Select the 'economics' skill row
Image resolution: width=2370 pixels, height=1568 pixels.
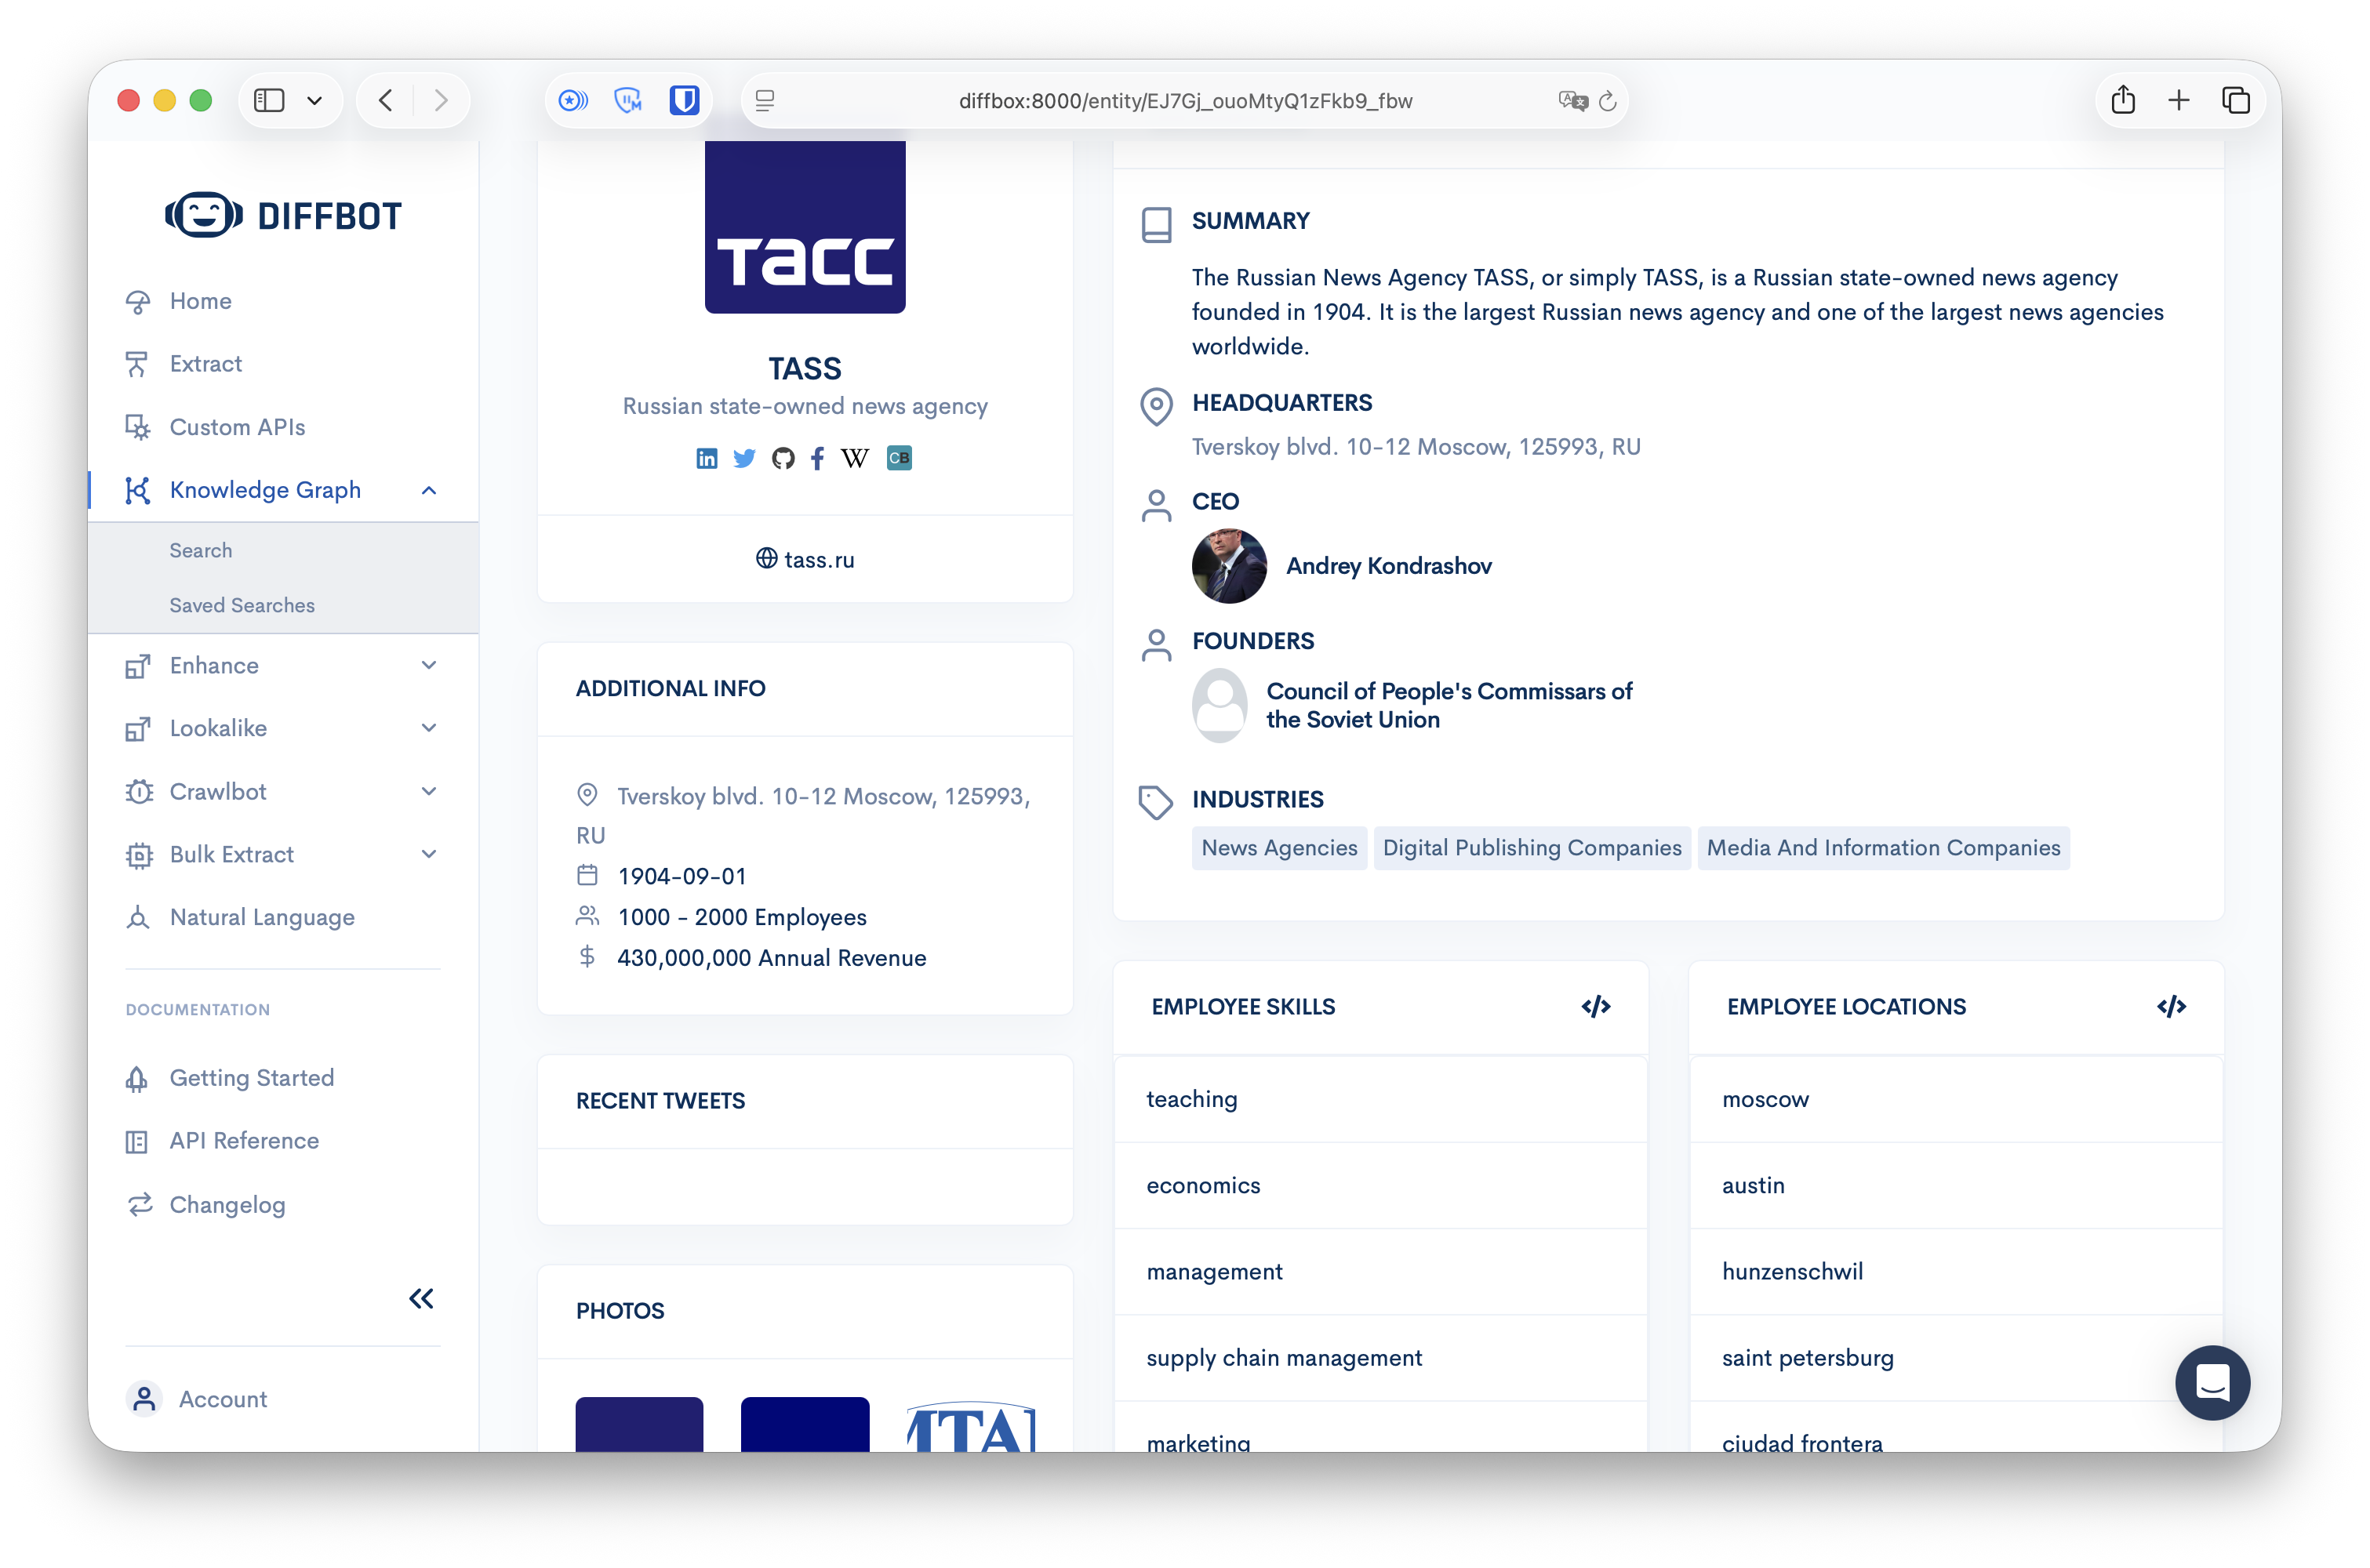[1380, 1185]
